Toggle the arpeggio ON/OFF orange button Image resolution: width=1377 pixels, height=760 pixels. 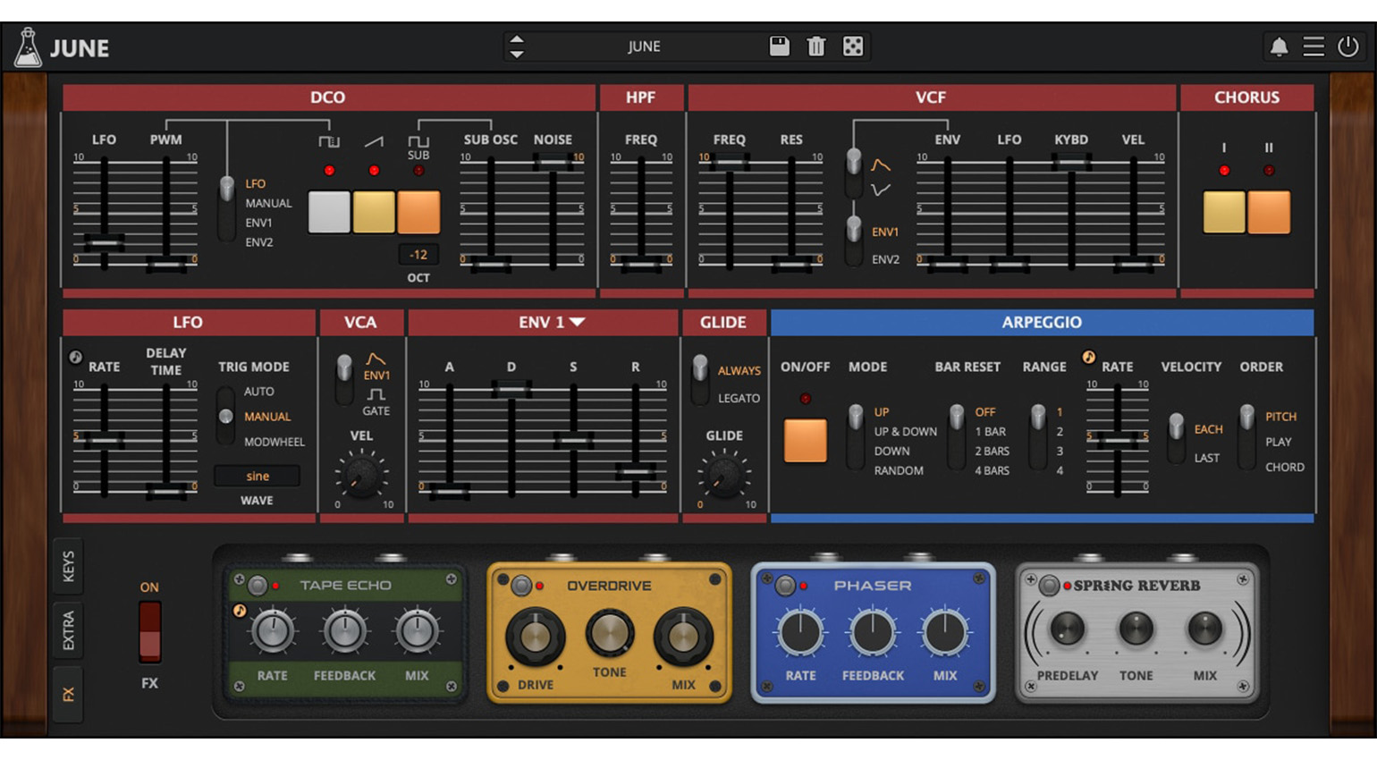805,441
